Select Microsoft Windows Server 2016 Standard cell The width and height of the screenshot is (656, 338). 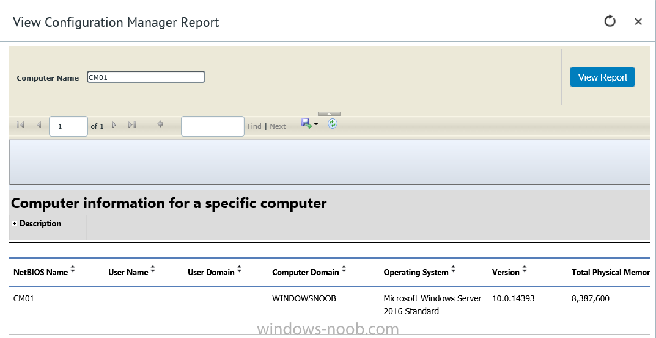(433, 304)
